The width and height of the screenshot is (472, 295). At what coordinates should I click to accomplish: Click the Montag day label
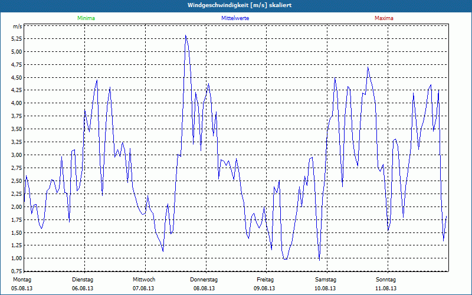coord(22,280)
